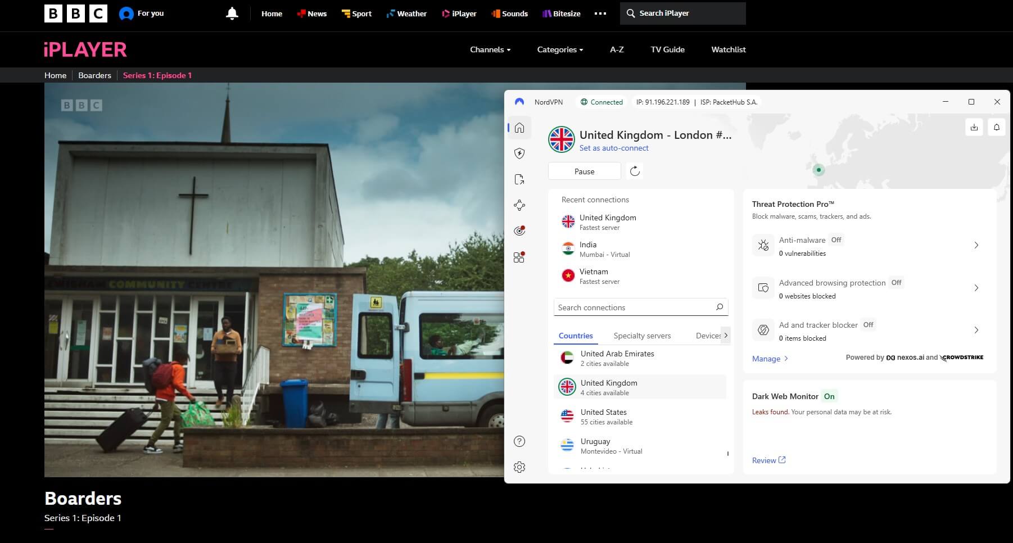The height and width of the screenshot is (543, 1013).
Task: Enable the Ad and tracker blocker
Action: click(868, 324)
